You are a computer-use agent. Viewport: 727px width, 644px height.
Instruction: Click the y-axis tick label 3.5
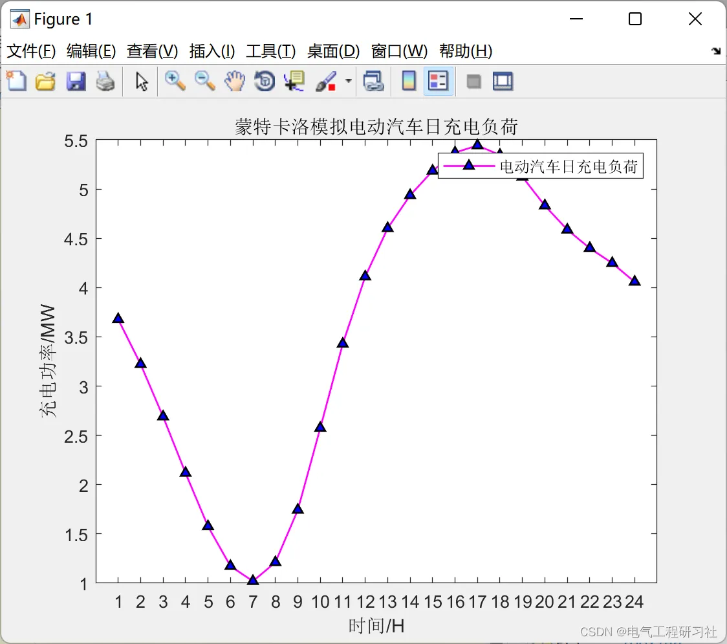(76, 337)
